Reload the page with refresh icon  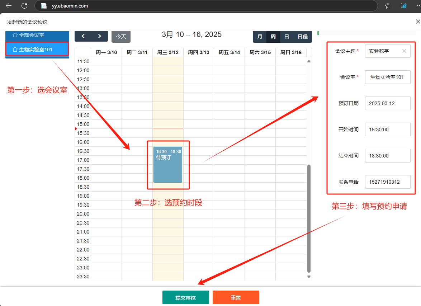click(x=24, y=6)
